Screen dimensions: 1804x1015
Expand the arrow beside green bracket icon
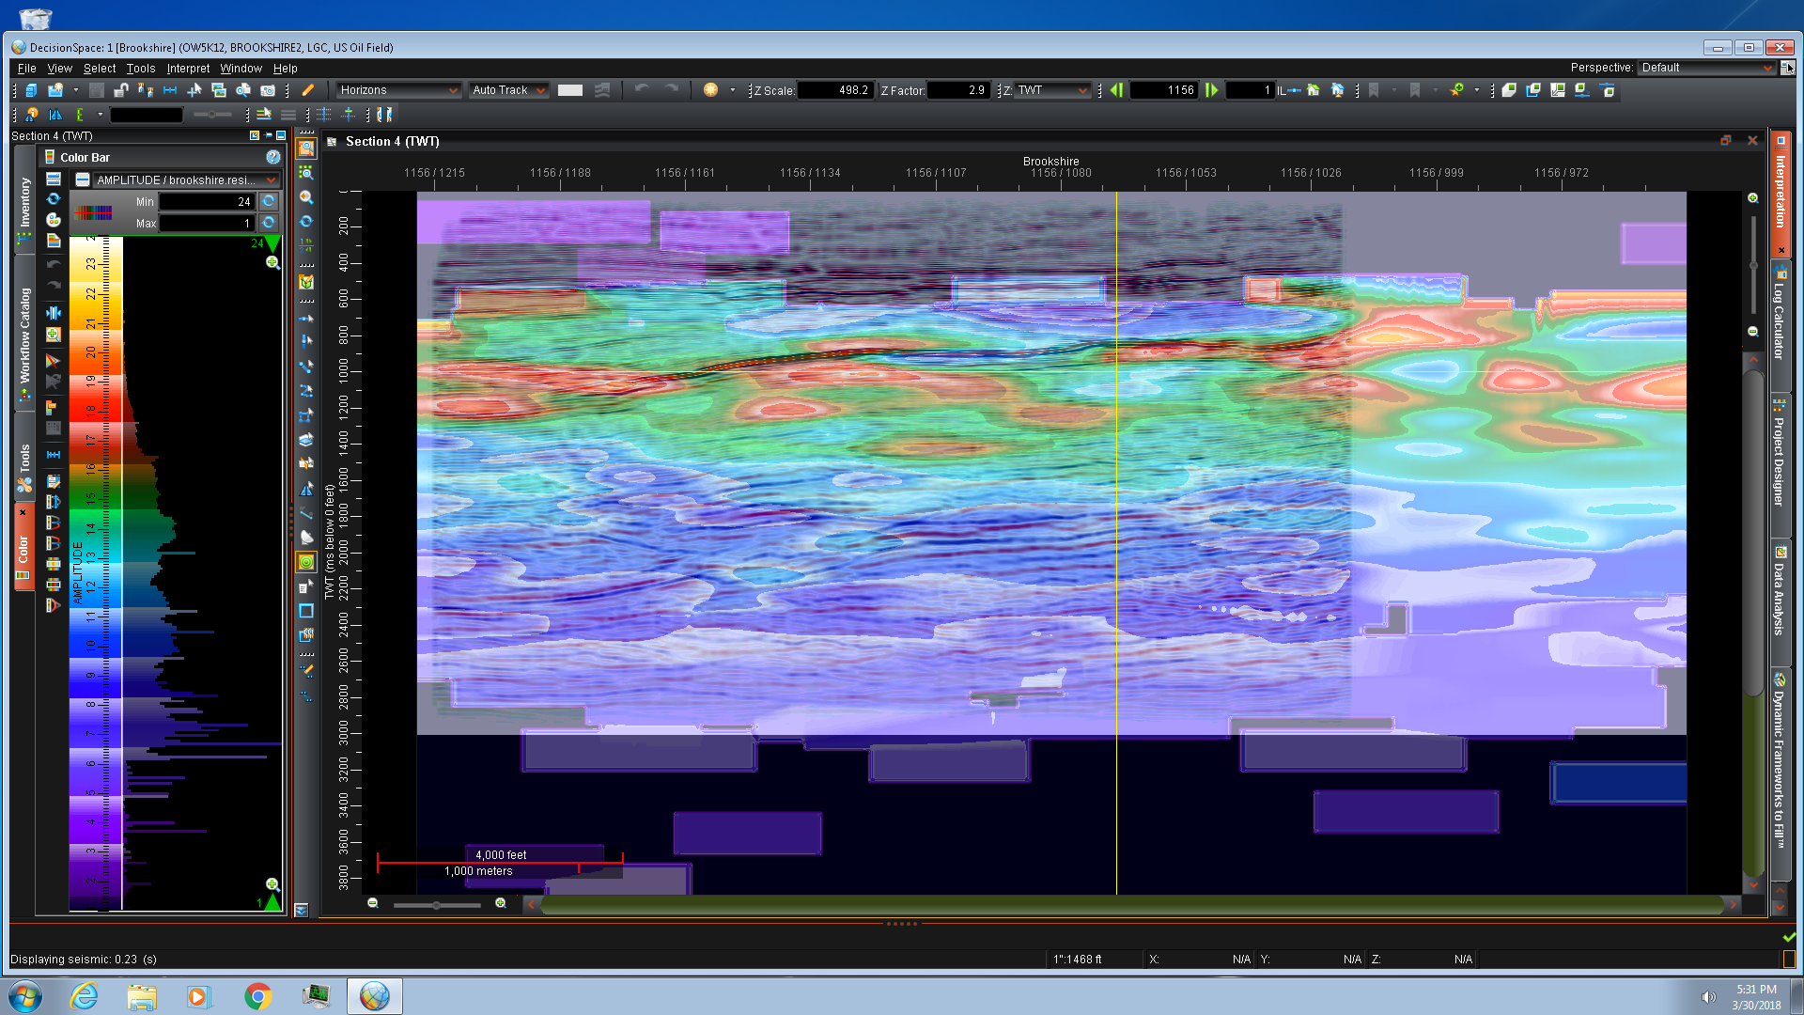click(x=100, y=115)
